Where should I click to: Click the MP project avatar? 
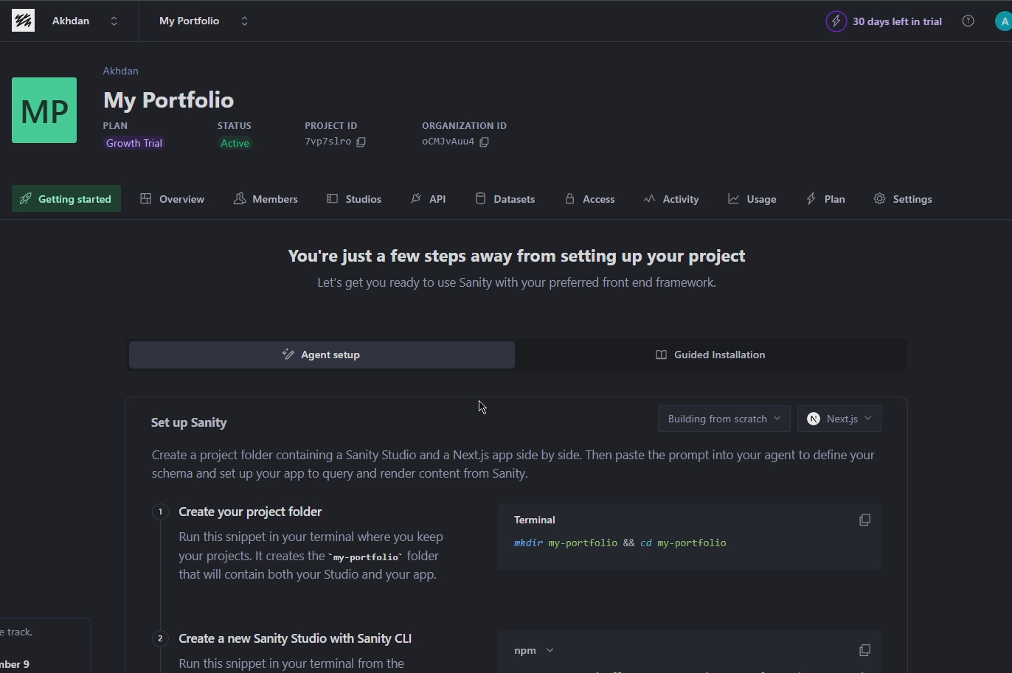pos(44,110)
